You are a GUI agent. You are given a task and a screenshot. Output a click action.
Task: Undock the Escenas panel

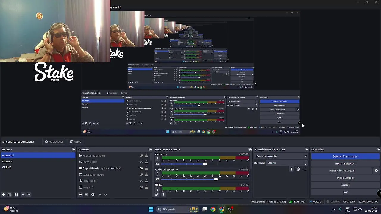(74, 150)
